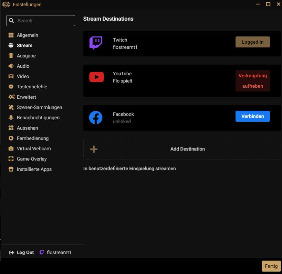The height and width of the screenshot is (274, 282).
Task: Click the Facebook logo icon
Action: pyautogui.click(x=96, y=118)
